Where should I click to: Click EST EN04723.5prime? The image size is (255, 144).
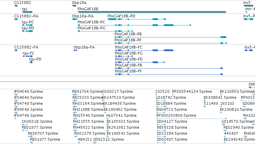tap(172, 110)
